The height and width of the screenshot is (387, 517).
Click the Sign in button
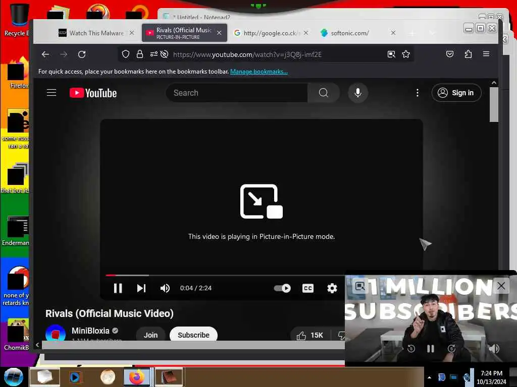click(456, 93)
